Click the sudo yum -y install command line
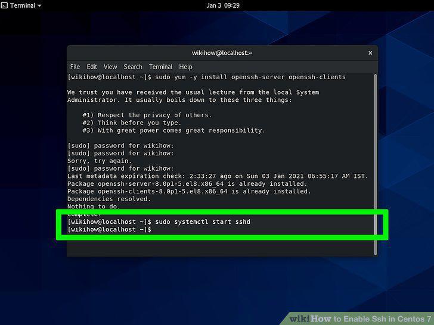 [x=206, y=77]
